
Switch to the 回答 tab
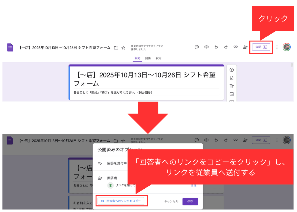[x=148, y=58]
